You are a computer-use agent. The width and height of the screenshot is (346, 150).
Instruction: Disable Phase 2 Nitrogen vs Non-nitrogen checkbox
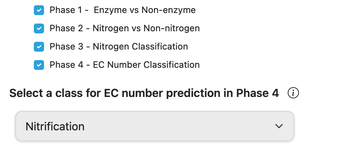[39, 28]
